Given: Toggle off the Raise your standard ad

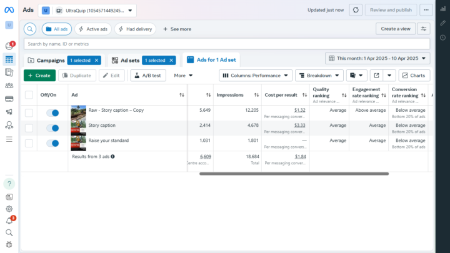Looking at the screenshot, I should (x=52, y=143).
